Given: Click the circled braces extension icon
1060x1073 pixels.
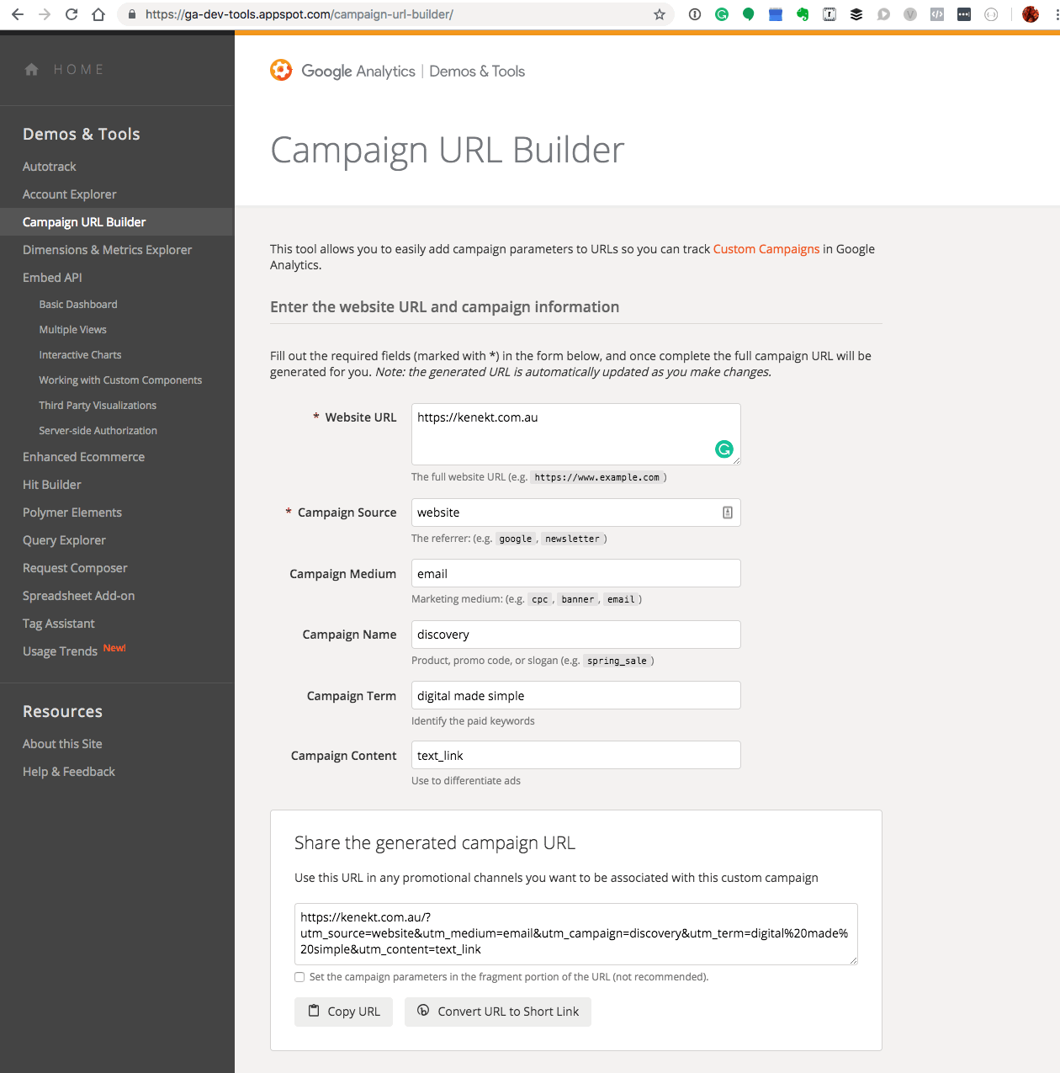Looking at the screenshot, I should pyautogui.click(x=991, y=14).
